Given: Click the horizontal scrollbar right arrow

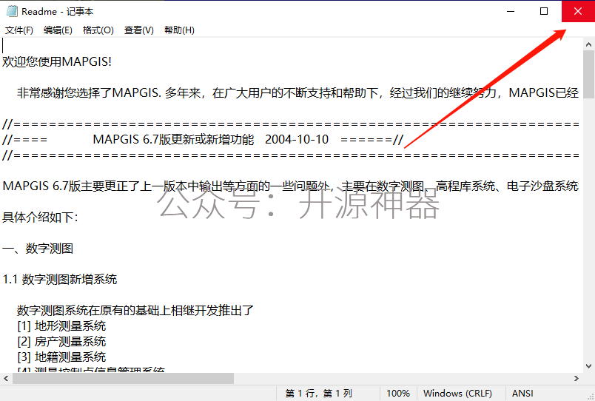Looking at the screenshot, I should coord(576,378).
